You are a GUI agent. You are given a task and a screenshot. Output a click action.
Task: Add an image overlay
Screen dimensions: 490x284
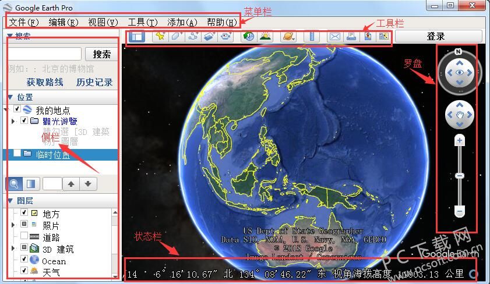click(x=209, y=36)
